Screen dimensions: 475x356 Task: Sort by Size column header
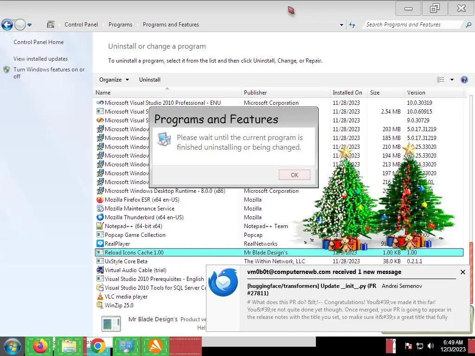tap(385, 93)
